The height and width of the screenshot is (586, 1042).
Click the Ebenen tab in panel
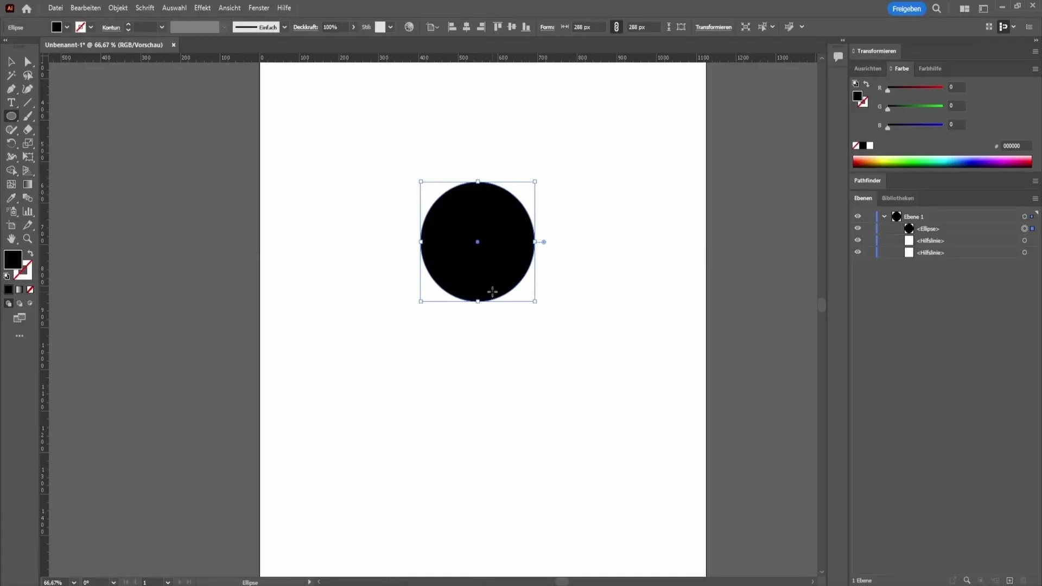pos(862,198)
